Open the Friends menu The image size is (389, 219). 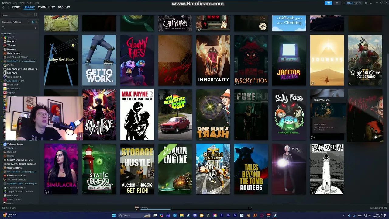pos(22,3)
